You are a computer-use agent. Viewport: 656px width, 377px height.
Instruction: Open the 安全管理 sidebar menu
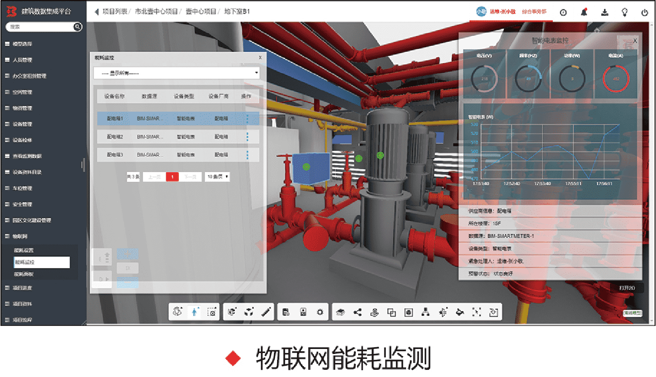22,204
